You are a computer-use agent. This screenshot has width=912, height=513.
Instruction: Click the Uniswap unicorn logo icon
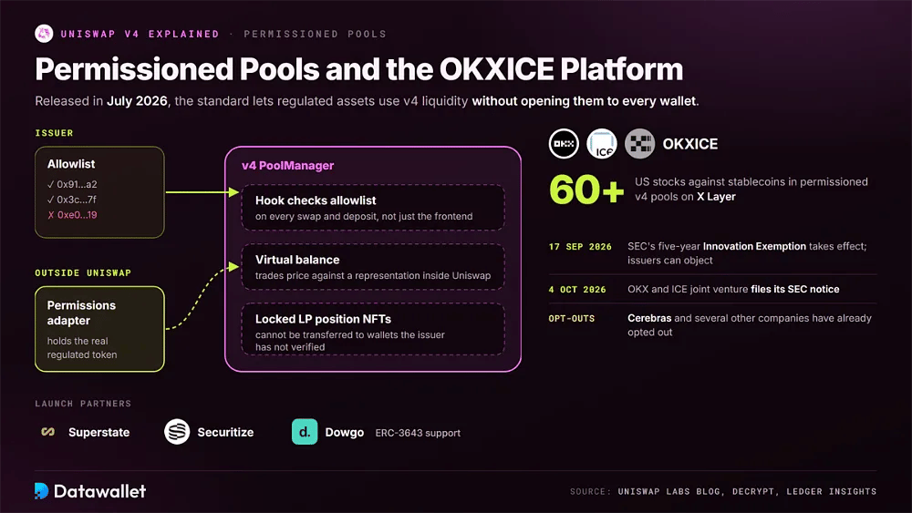click(x=44, y=34)
